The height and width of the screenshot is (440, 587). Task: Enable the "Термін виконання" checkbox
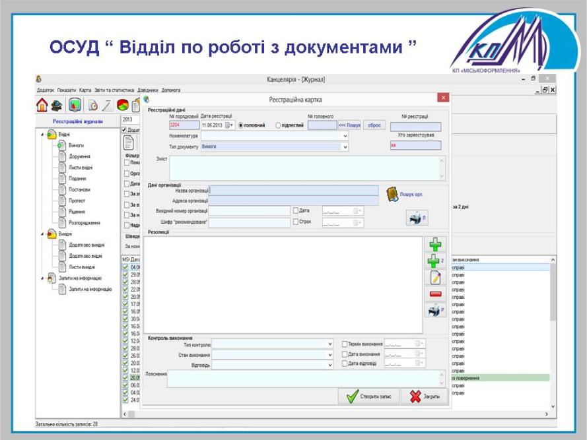[345, 344]
